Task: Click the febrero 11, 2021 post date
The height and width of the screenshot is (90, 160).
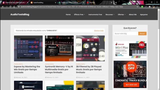Action: pos(83,77)
